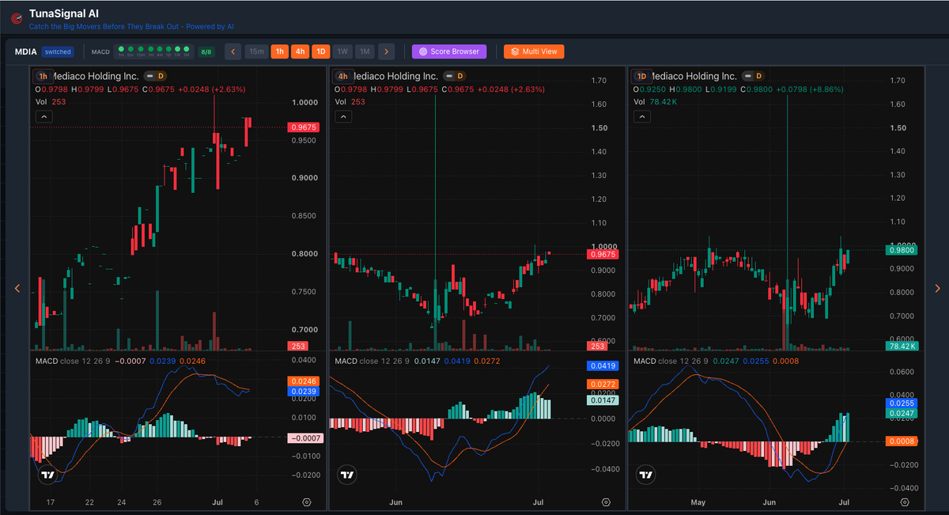Click the D badge on the 1h chart
This screenshot has width=949, height=515.
(x=160, y=76)
